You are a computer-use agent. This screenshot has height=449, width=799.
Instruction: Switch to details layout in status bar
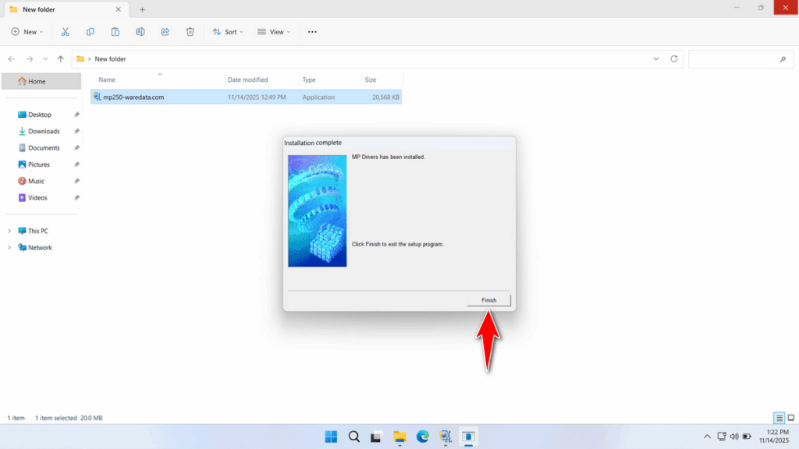coord(777,418)
